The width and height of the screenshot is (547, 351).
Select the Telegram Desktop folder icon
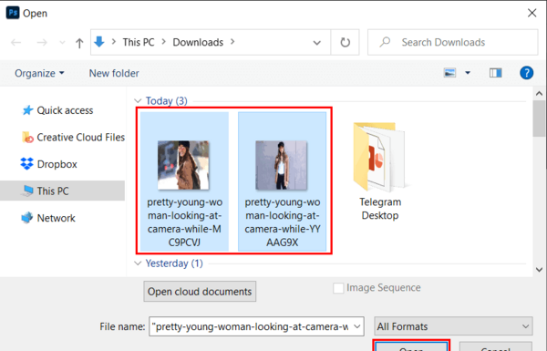[379, 157]
